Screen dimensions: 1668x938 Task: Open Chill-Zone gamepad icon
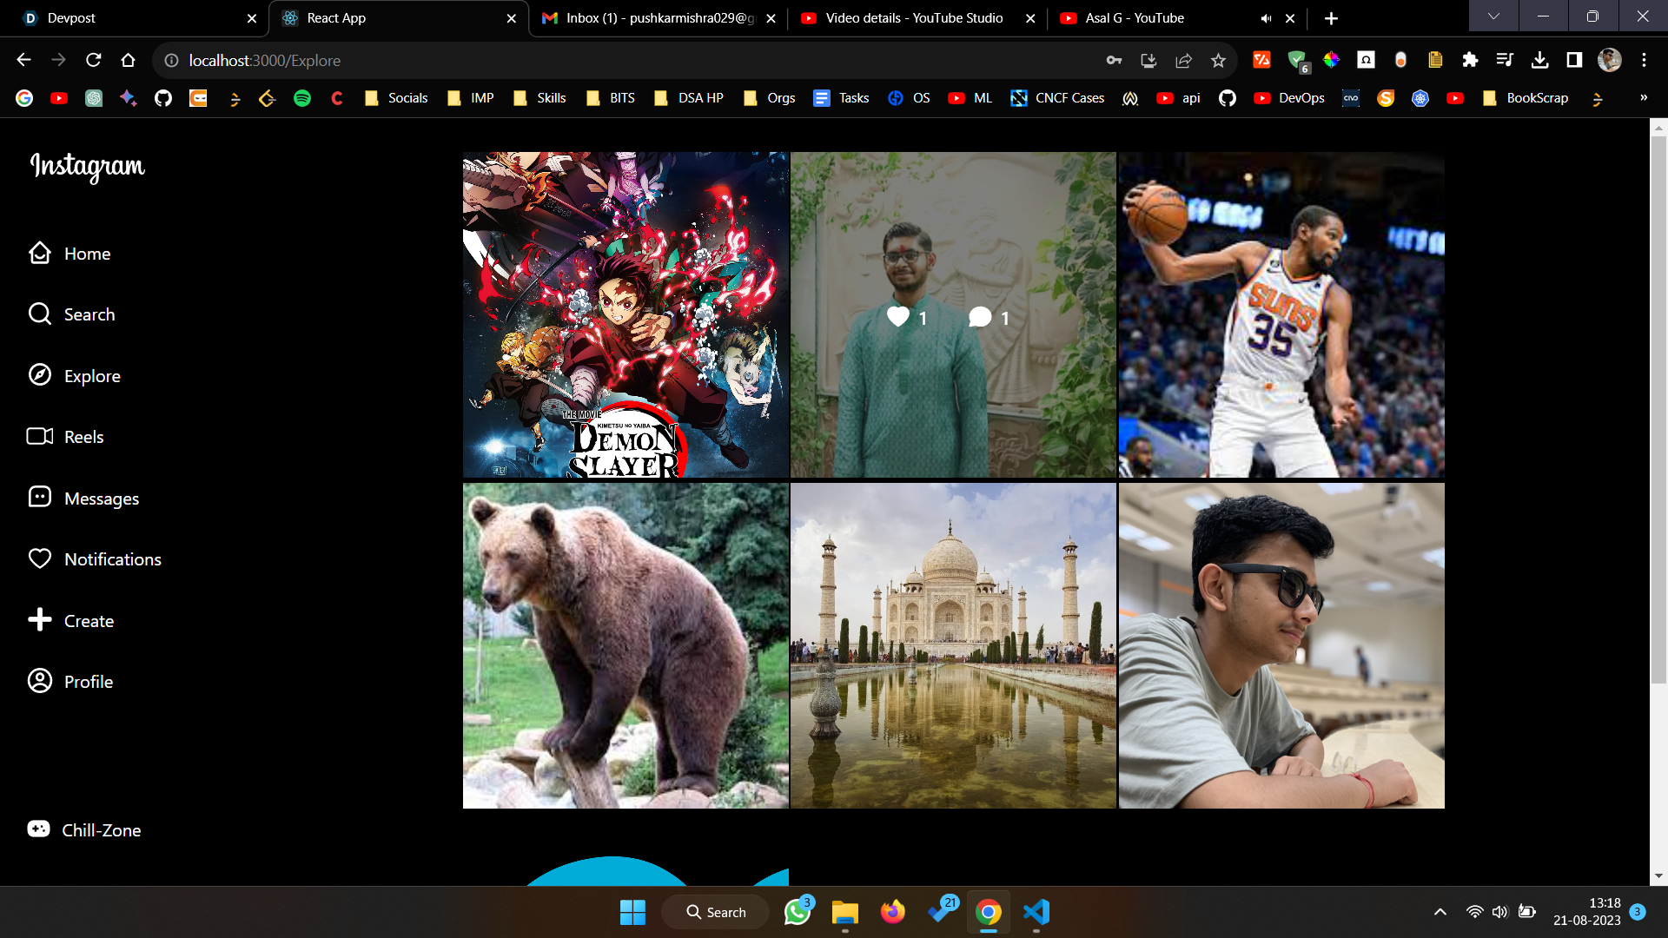point(38,829)
